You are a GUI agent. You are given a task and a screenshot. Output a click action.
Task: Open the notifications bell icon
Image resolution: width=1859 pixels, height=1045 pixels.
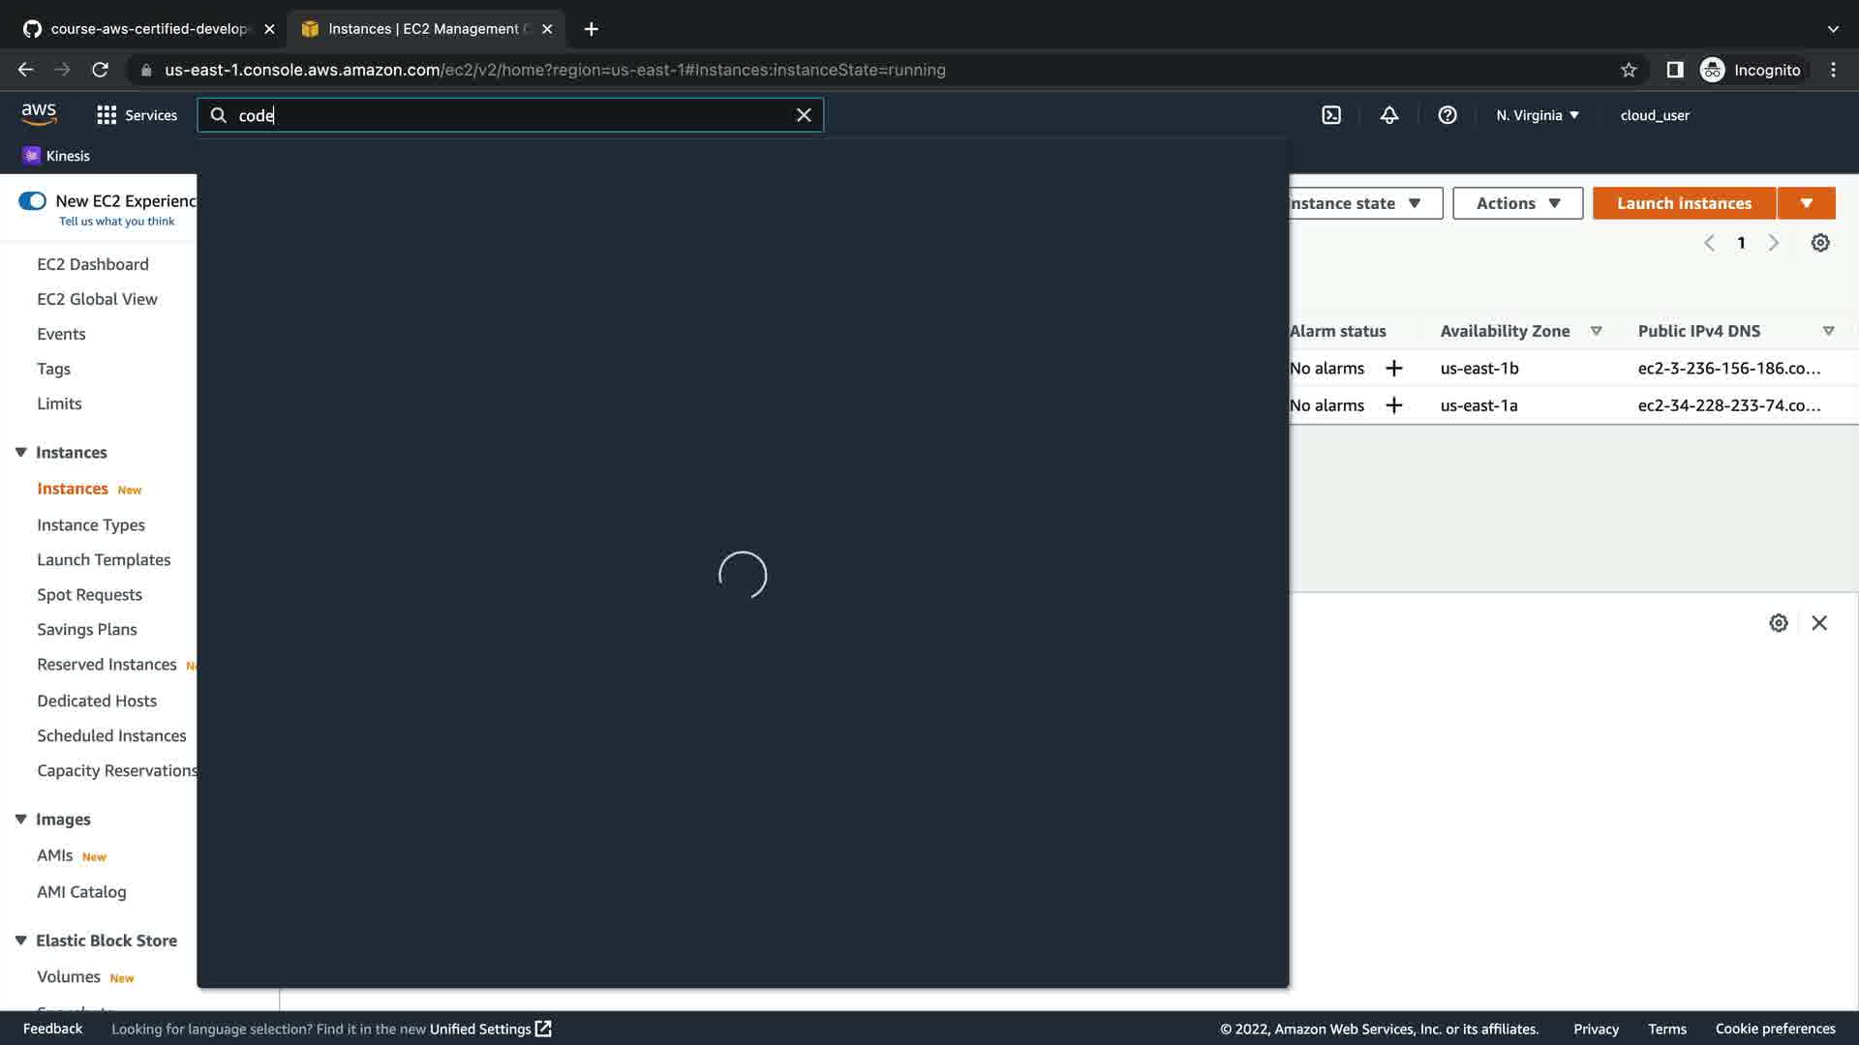(1388, 115)
